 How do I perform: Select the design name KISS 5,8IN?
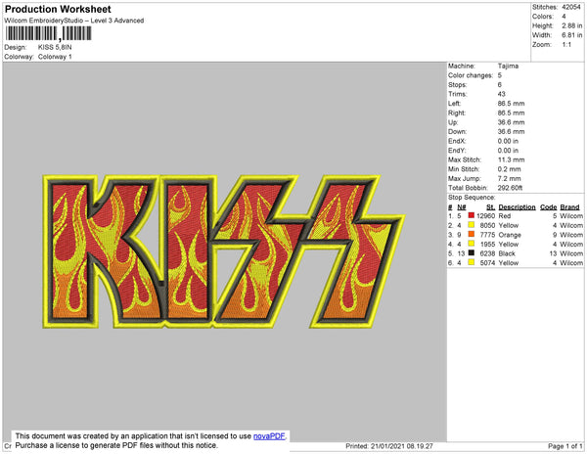[55, 47]
